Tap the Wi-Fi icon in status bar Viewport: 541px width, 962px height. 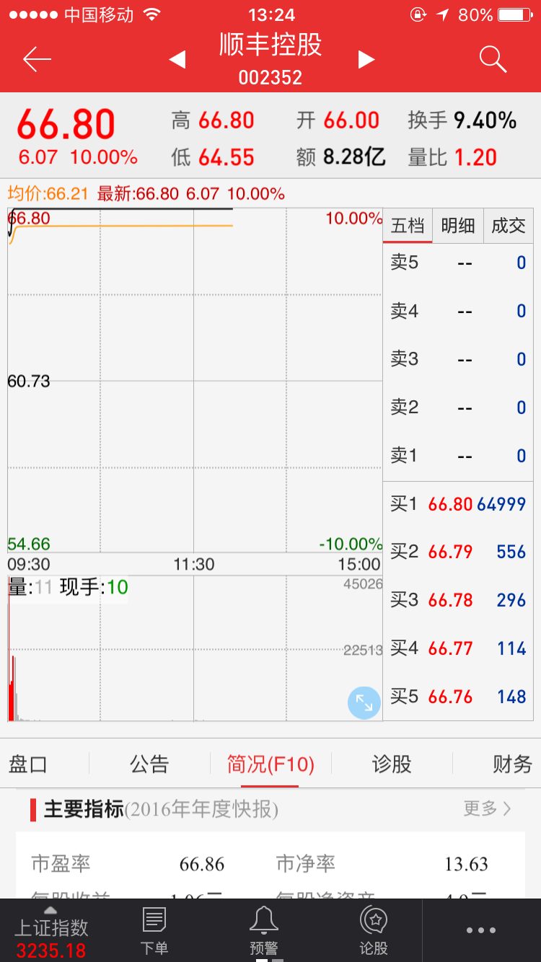[x=151, y=14]
